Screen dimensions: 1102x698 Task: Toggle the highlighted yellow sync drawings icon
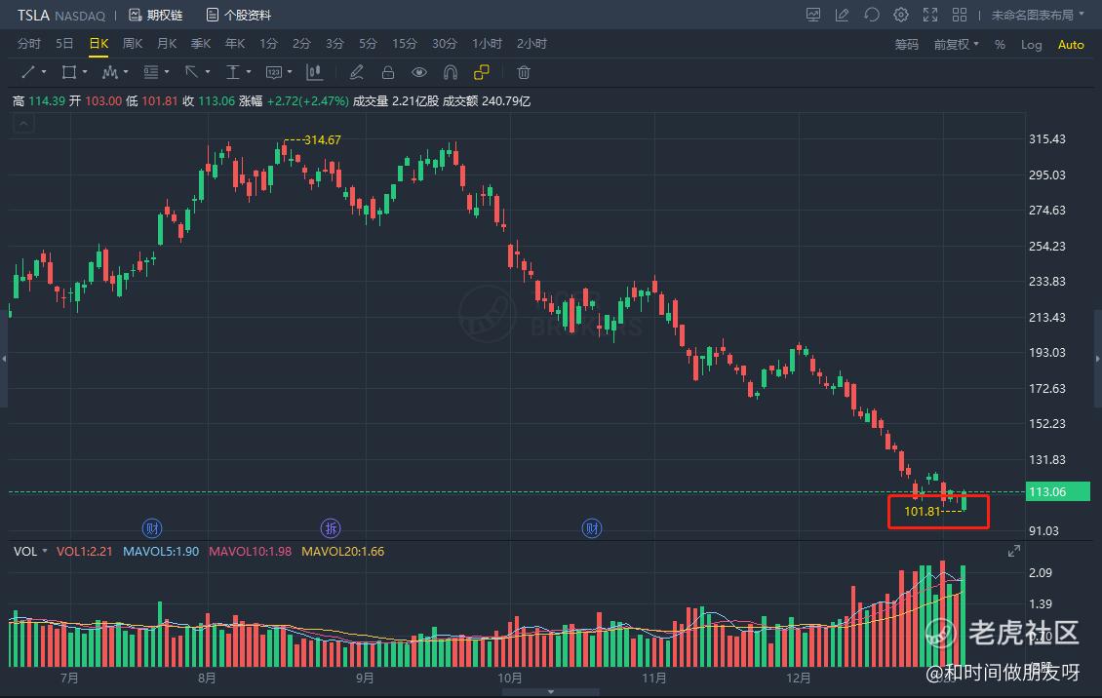coord(482,72)
